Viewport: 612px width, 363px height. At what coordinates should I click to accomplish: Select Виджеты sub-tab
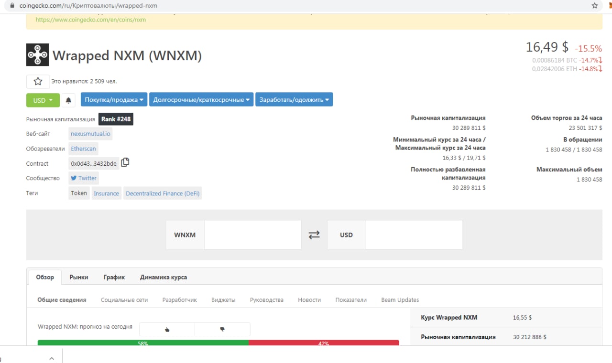(x=223, y=300)
